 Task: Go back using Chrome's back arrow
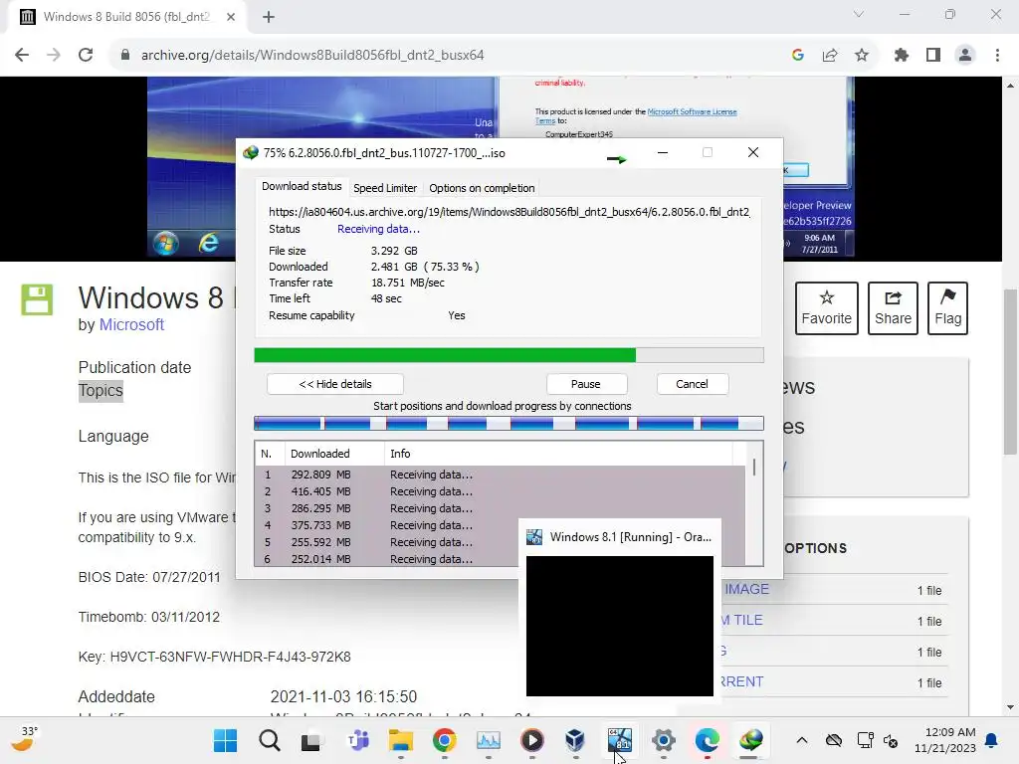[x=22, y=56]
